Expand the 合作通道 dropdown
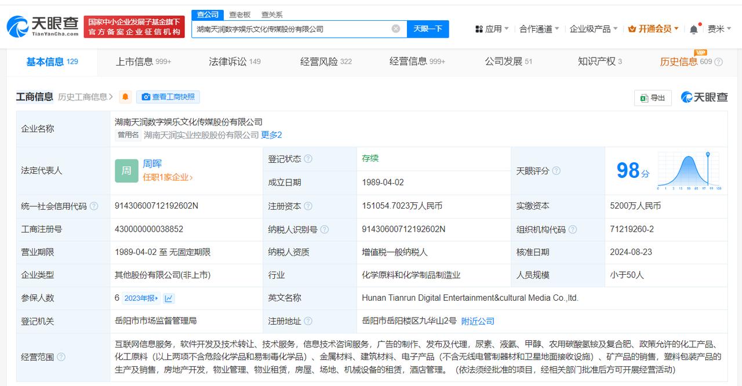 coord(539,28)
